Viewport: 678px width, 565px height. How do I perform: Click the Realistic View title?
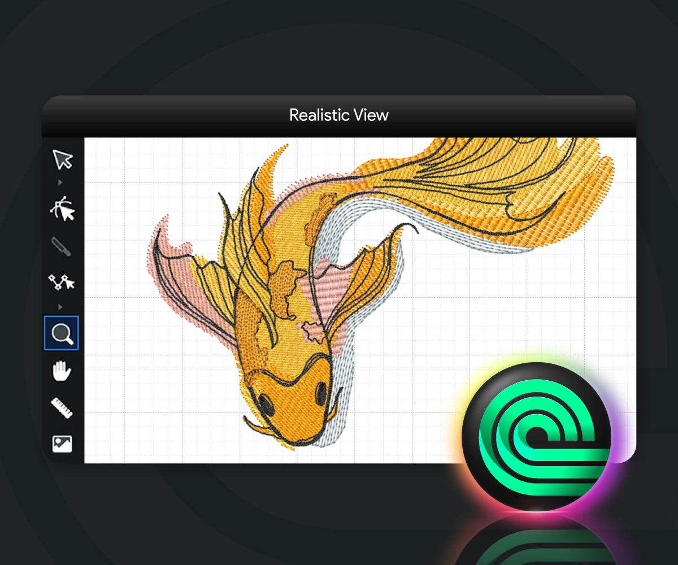pyautogui.click(x=339, y=115)
